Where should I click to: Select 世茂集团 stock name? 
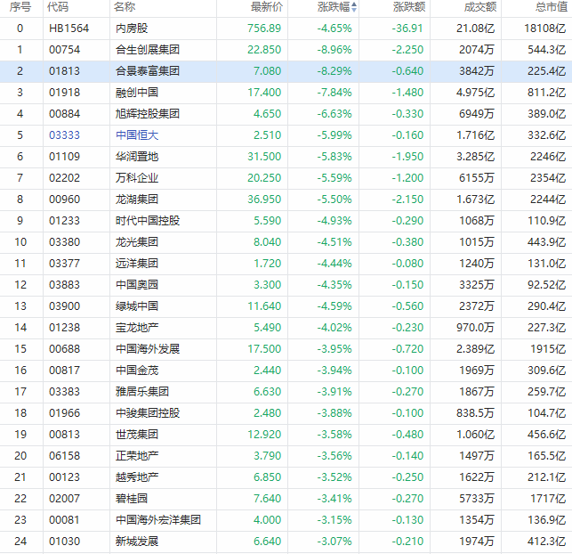[x=137, y=435]
